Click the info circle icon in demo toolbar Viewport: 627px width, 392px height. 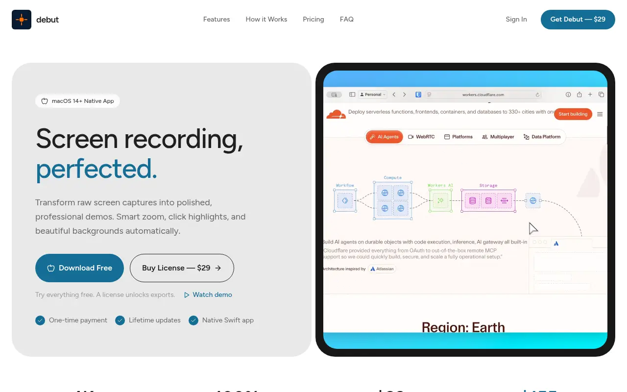(x=568, y=95)
